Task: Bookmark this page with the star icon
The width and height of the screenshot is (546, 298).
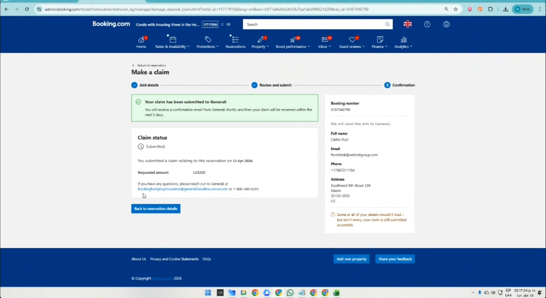Action: click(456, 9)
